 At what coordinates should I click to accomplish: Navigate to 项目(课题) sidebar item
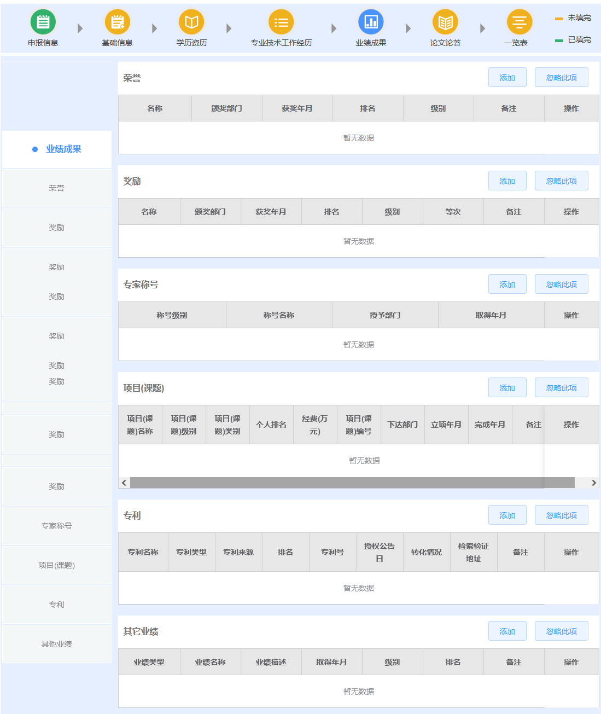56,565
